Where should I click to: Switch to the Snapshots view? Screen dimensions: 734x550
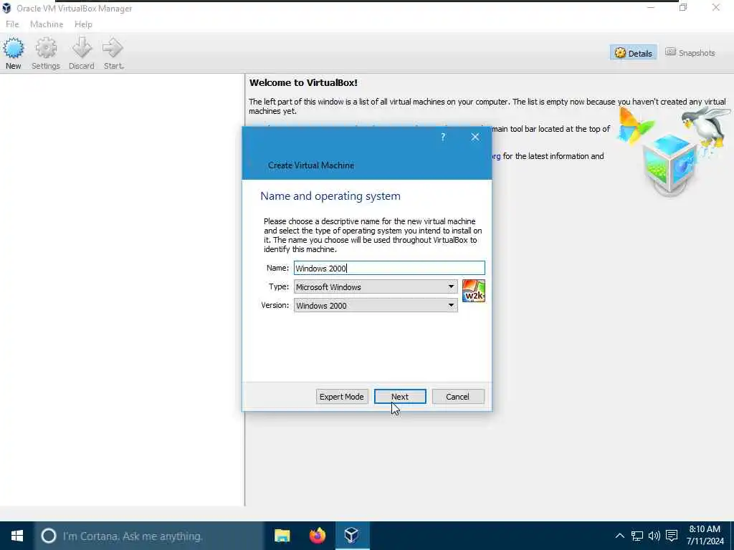click(x=690, y=53)
